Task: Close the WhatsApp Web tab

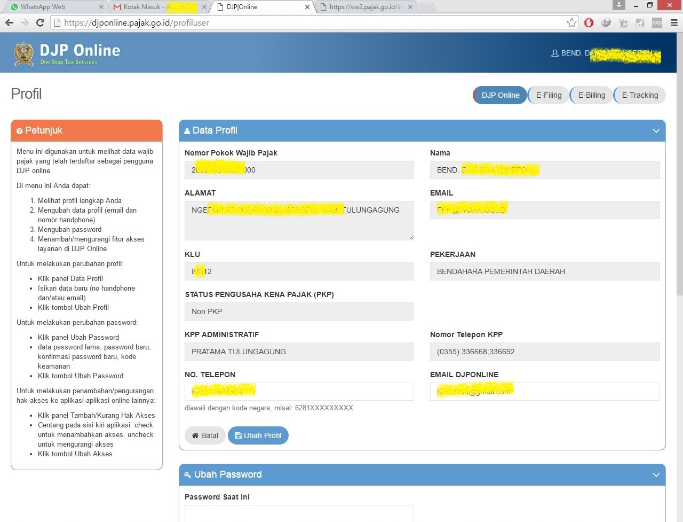Action: tap(101, 7)
